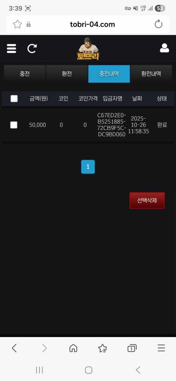Tap the site refresh arrow icon
This screenshot has width=176, height=381.
coord(32,49)
